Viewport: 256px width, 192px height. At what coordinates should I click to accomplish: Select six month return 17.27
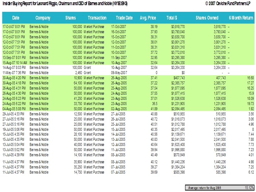(250, 83)
